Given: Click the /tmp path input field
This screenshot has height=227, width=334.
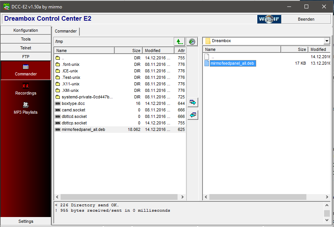Looking at the screenshot, I should pyautogui.click(x=113, y=41).
